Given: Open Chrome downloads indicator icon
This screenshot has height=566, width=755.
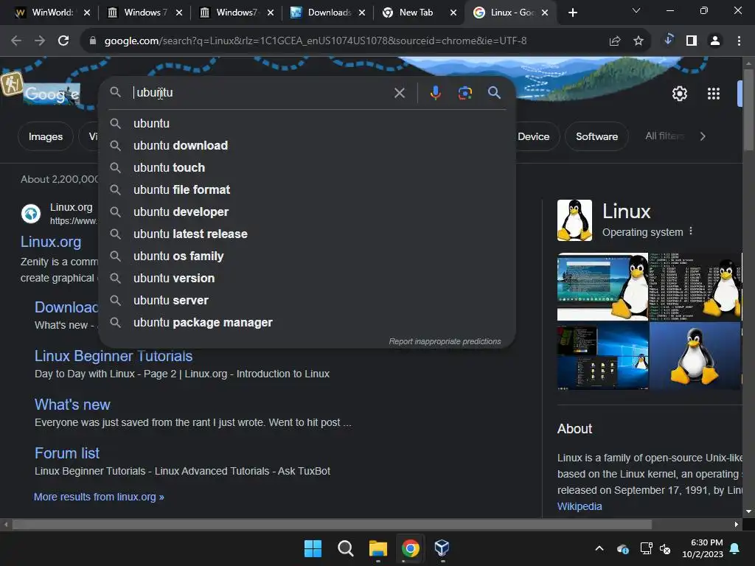Looking at the screenshot, I should [668, 40].
